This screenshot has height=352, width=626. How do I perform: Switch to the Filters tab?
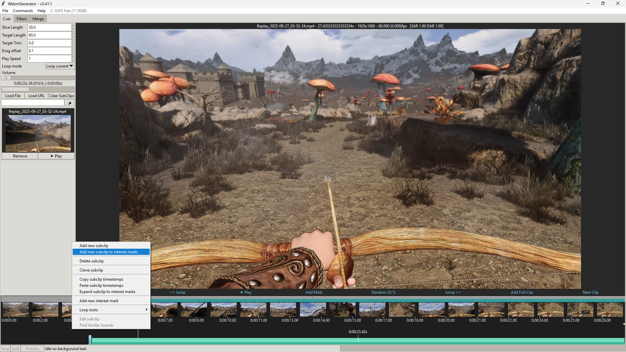click(22, 19)
